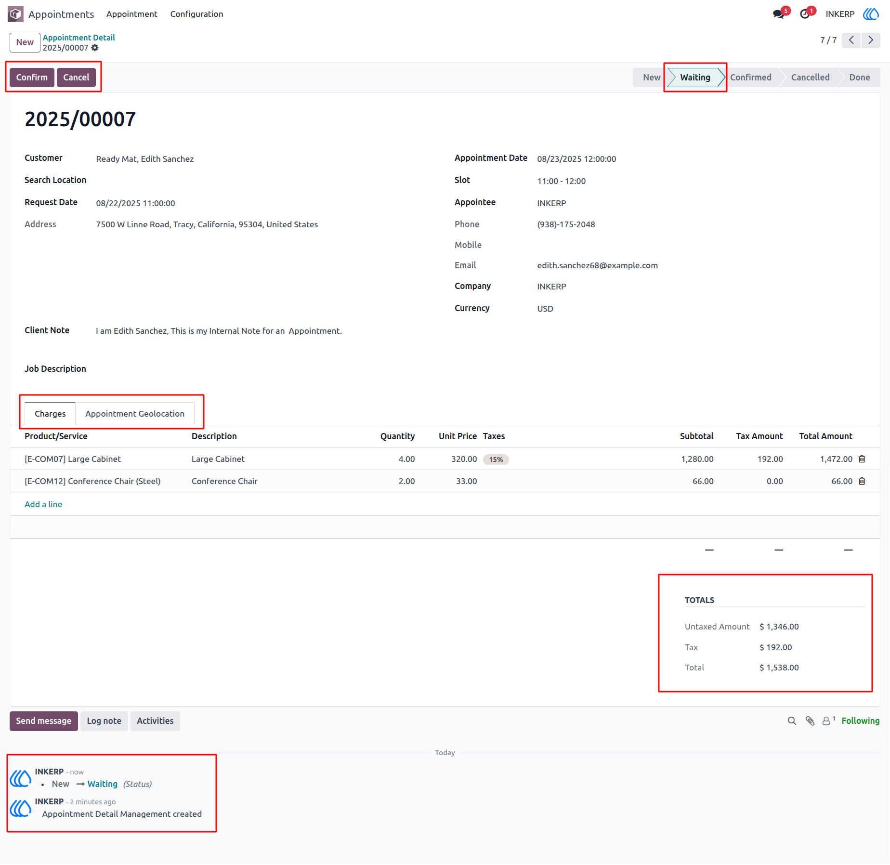Show followers list icon
Viewport: 890px width, 865px height.
coord(828,721)
